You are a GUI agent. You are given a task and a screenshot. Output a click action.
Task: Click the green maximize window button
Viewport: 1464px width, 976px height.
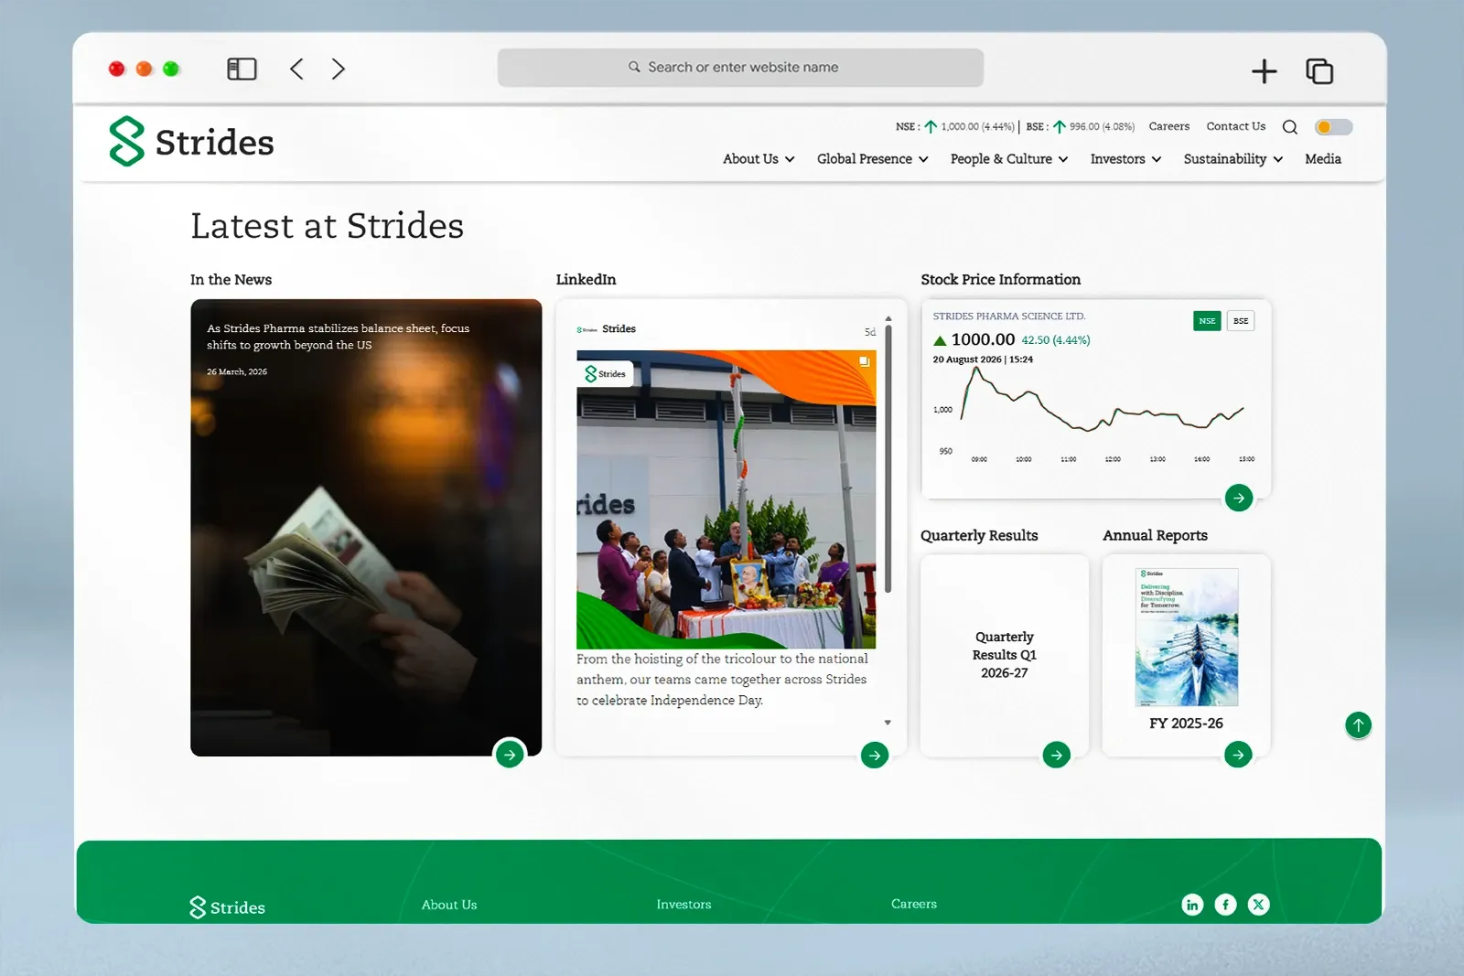[x=171, y=69]
